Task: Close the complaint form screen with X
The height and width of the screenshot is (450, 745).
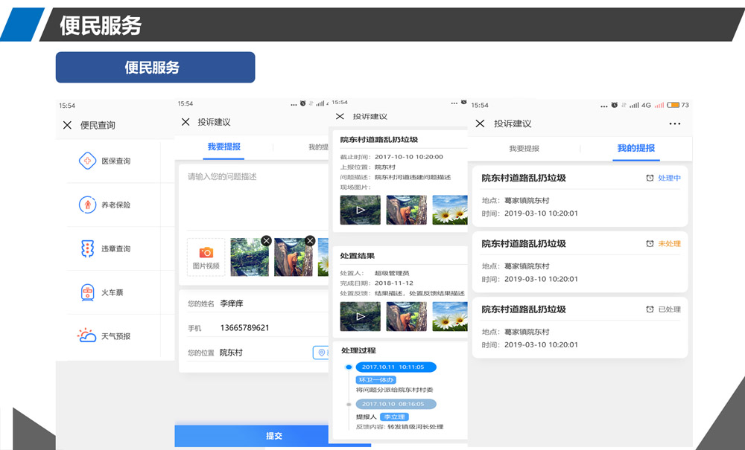Action: pos(186,122)
